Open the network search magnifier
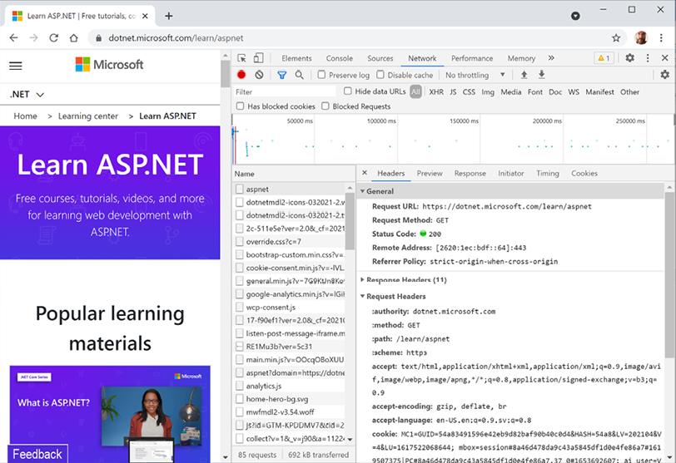This screenshot has height=463, width=676. click(299, 75)
